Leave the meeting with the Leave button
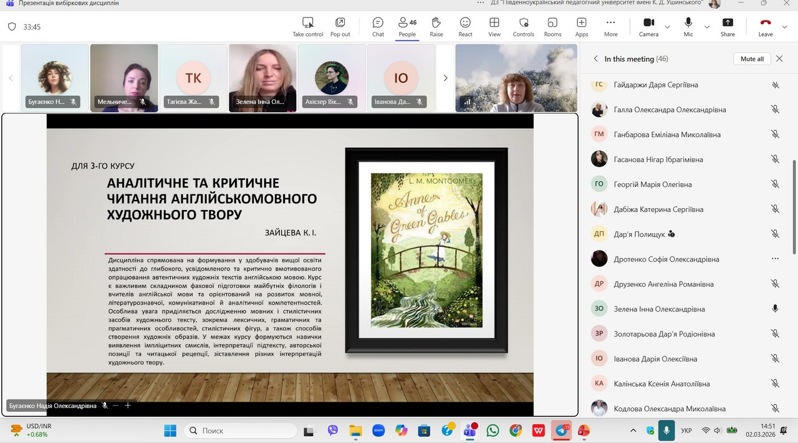 [766, 26]
